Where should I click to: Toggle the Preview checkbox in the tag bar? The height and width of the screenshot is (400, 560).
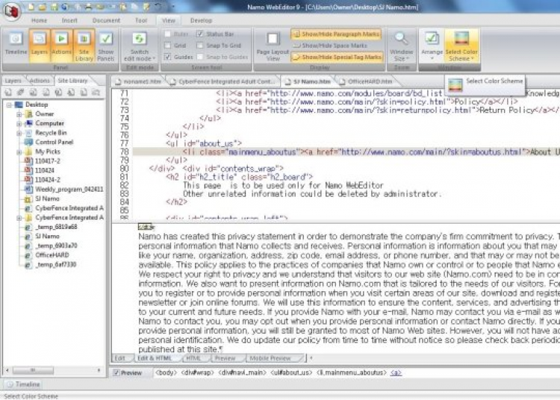[116, 373]
